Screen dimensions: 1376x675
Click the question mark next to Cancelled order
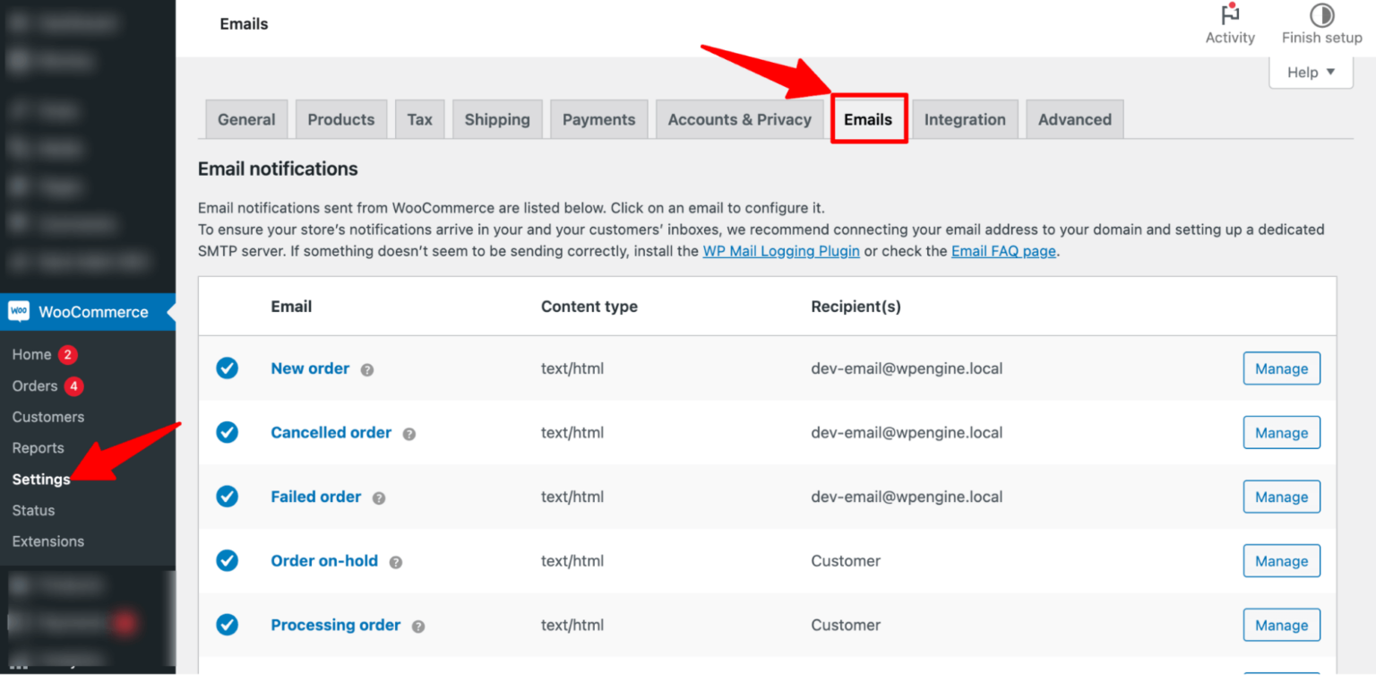(x=408, y=433)
